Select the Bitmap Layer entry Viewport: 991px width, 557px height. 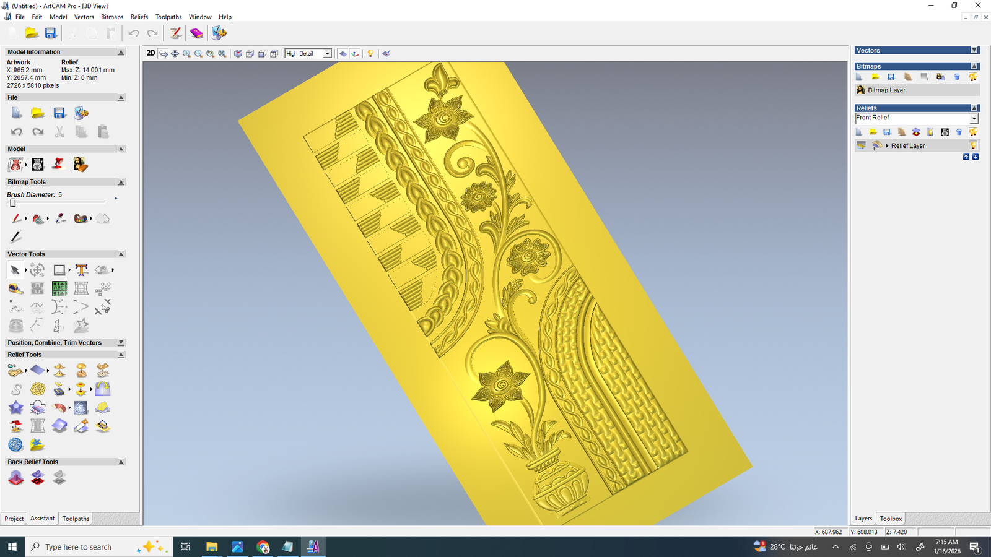tap(886, 90)
